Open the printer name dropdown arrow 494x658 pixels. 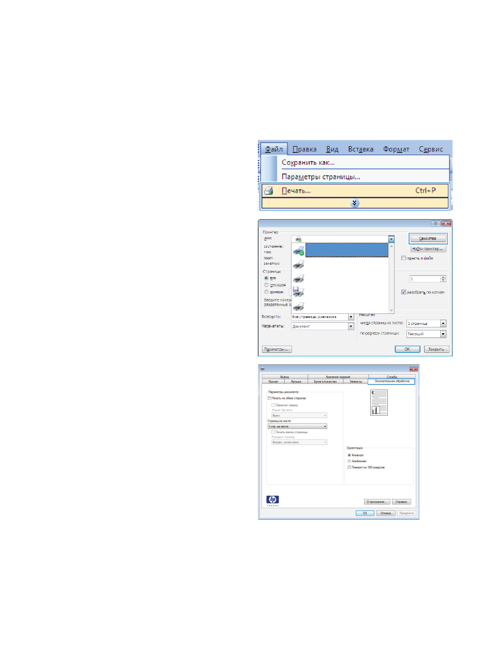pos(391,239)
